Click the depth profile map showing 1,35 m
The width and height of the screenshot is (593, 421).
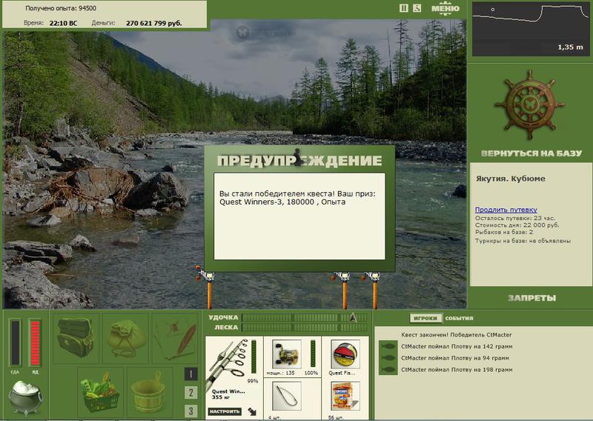pyautogui.click(x=531, y=29)
